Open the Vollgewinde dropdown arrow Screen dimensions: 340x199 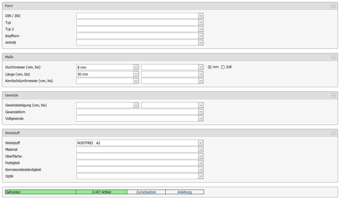(201, 118)
